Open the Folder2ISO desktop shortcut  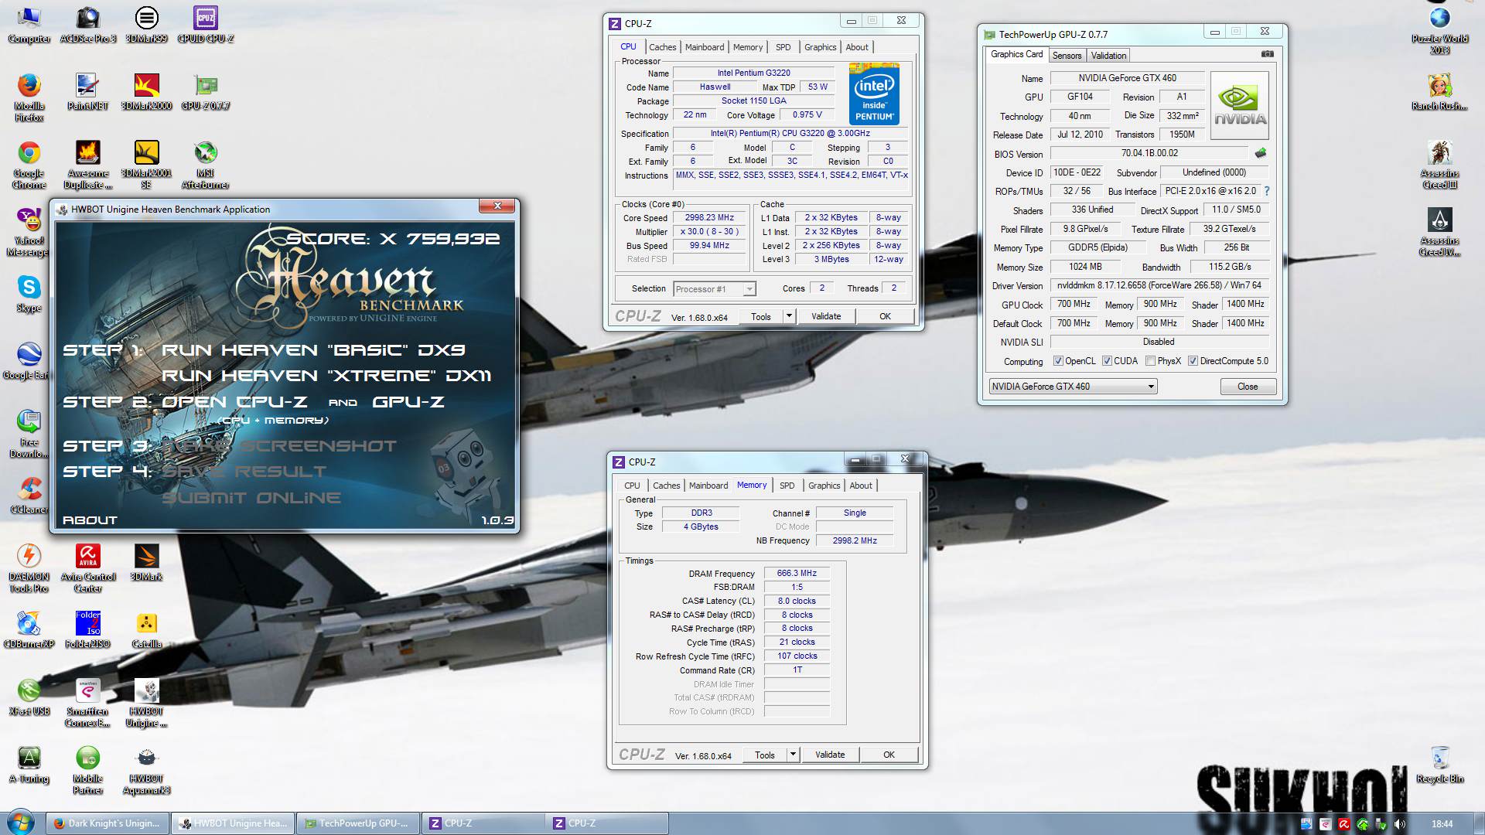[87, 629]
